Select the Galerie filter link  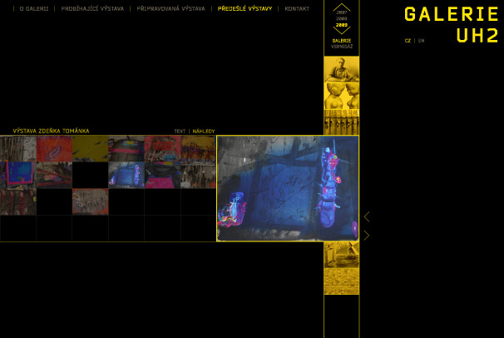pyautogui.click(x=342, y=40)
